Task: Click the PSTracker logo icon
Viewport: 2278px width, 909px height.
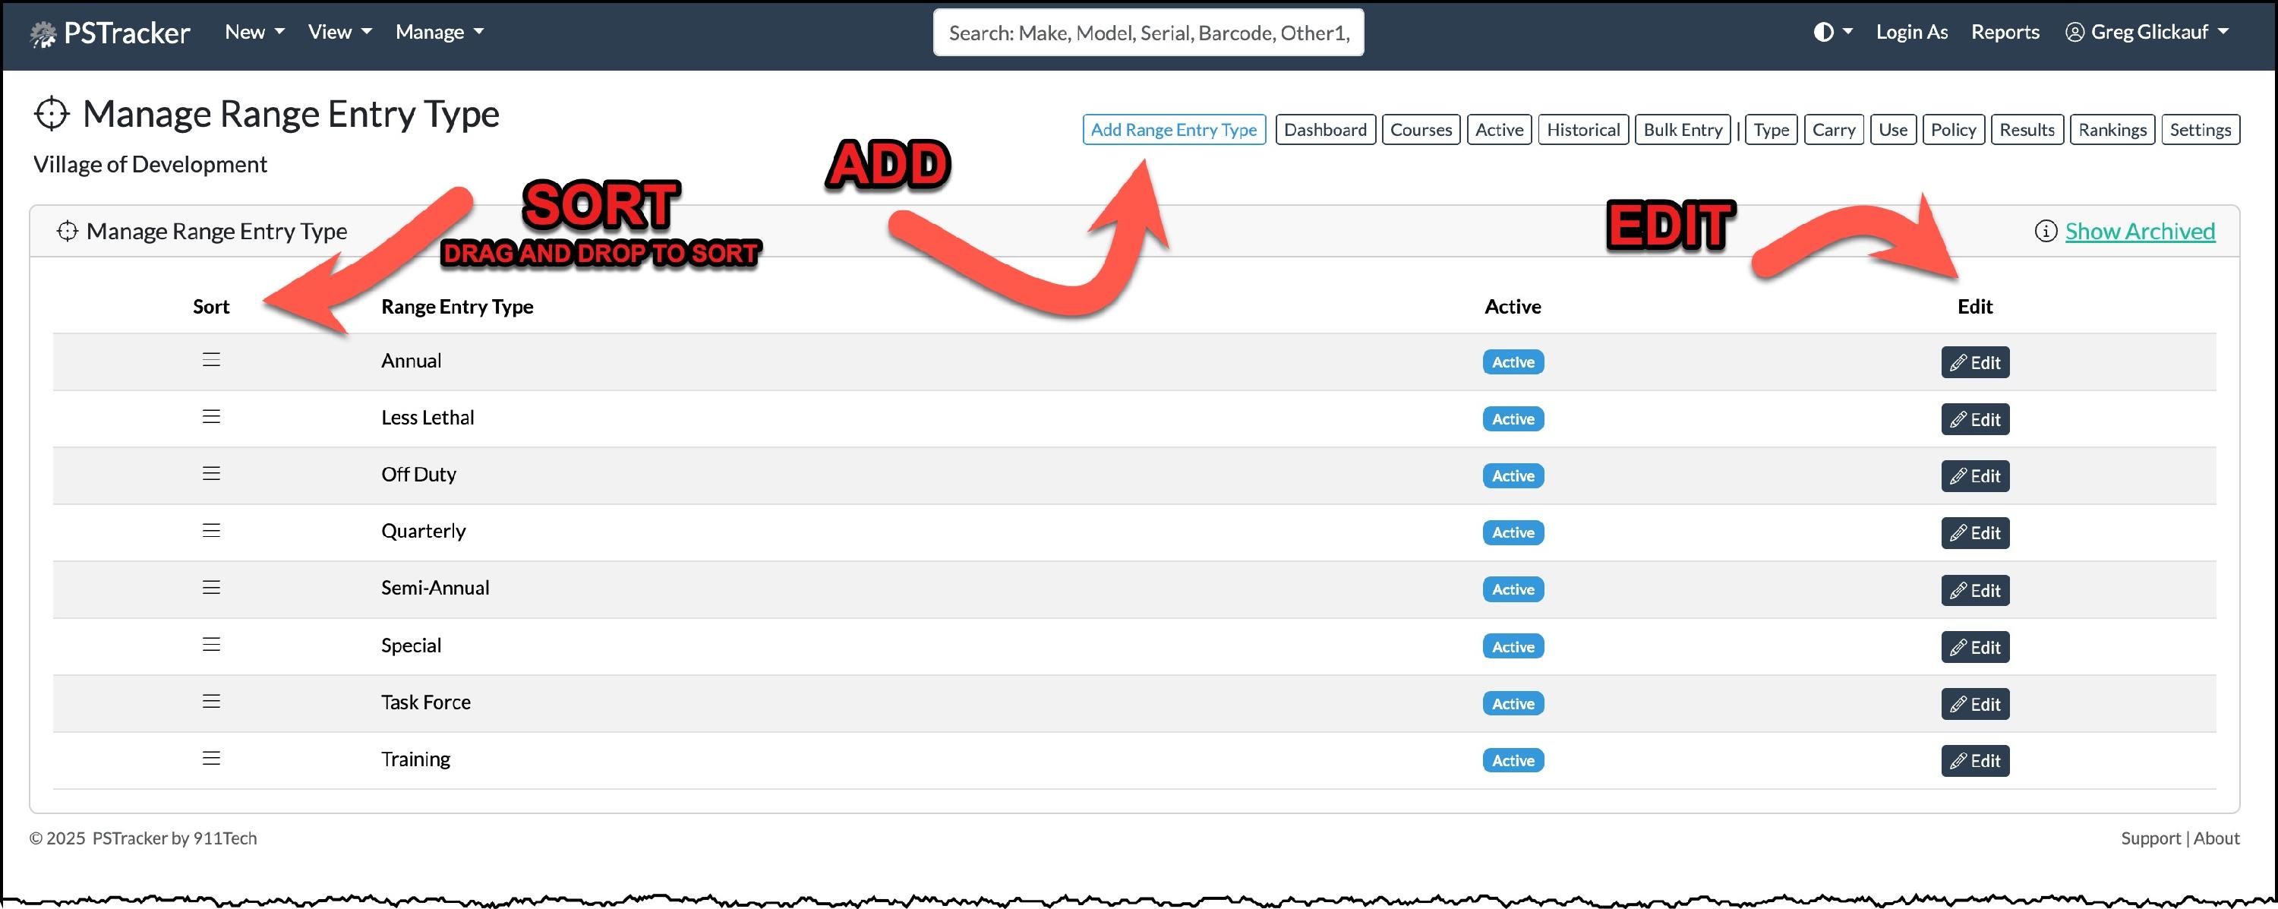Action: pyautogui.click(x=43, y=33)
